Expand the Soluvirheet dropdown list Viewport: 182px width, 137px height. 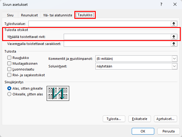[x=136, y=66]
